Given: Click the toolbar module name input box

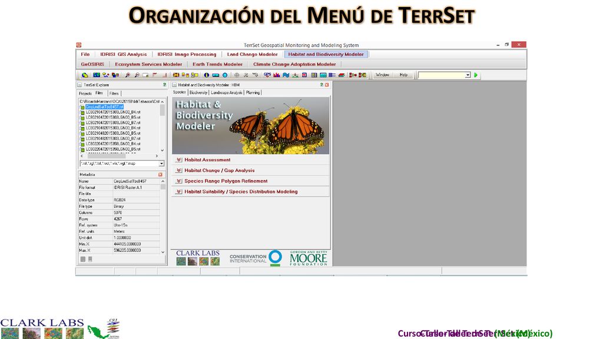Looking at the screenshot, I should [442, 75].
